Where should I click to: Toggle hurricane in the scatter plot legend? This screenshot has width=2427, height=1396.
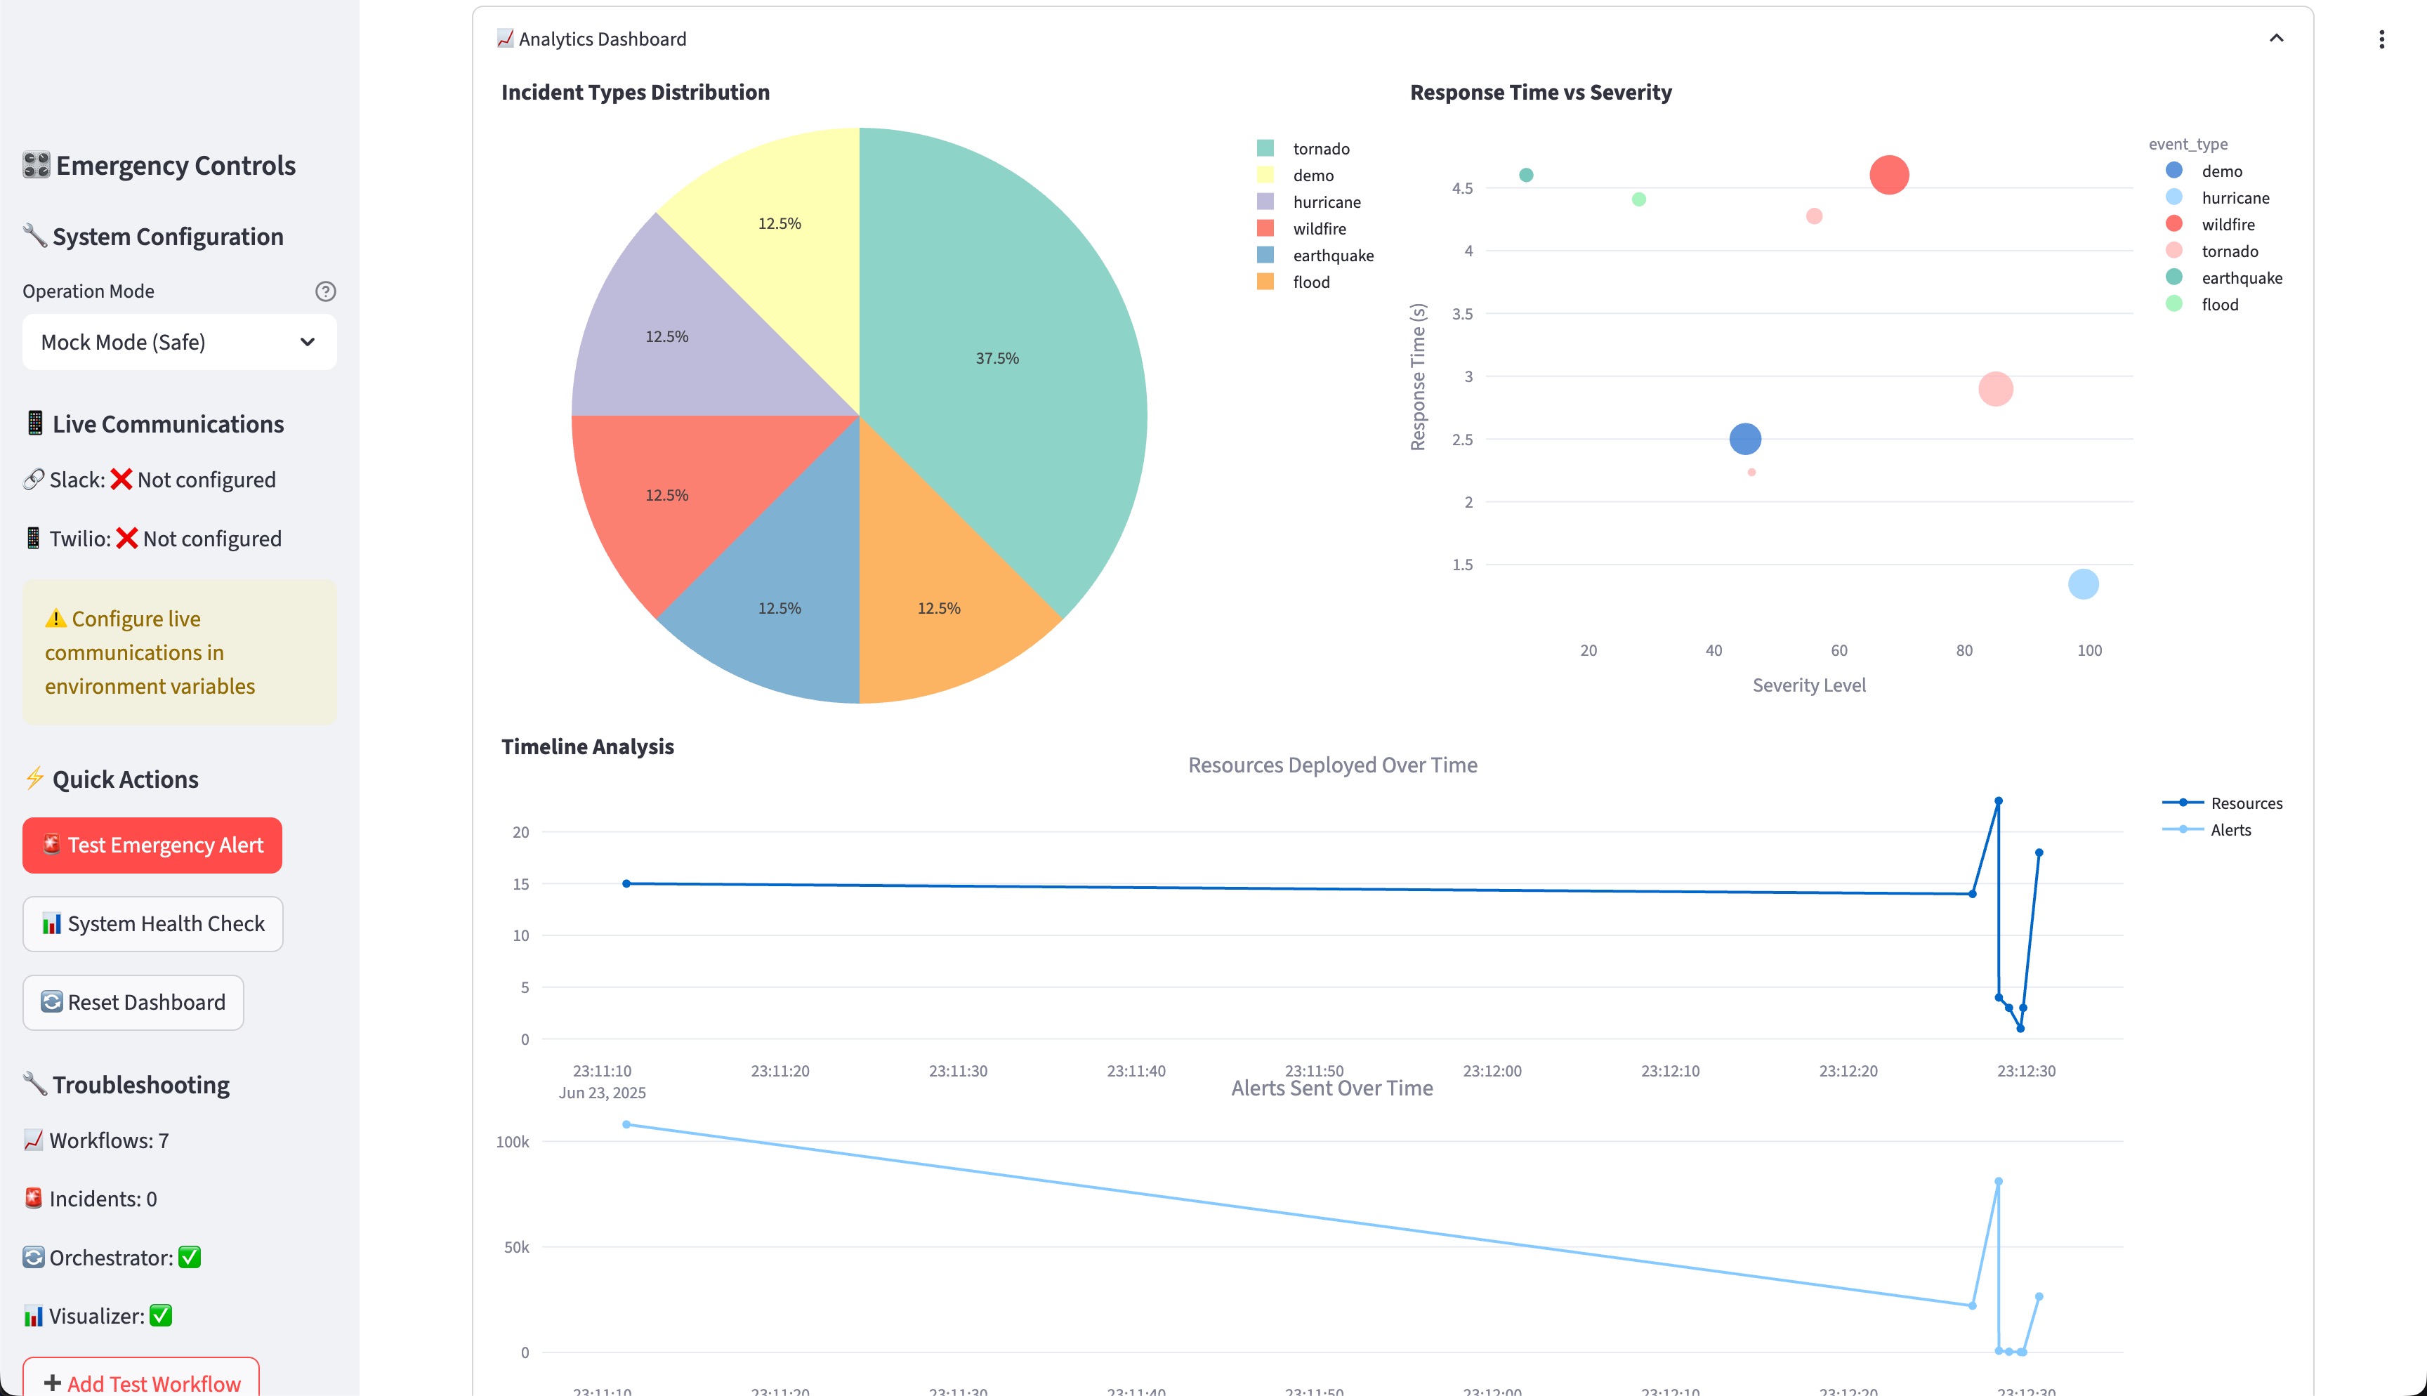[2235, 197]
